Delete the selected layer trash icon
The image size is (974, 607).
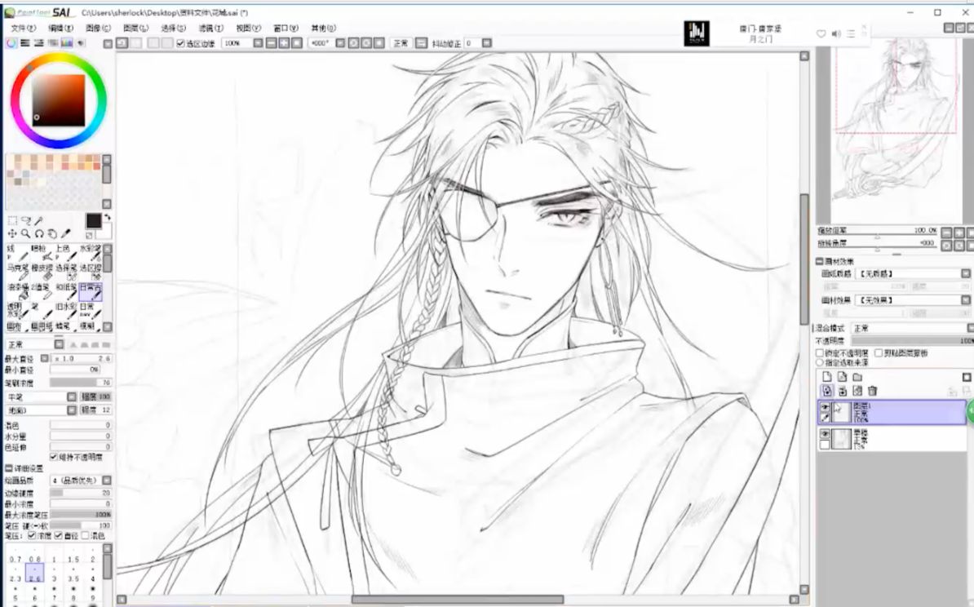click(872, 391)
